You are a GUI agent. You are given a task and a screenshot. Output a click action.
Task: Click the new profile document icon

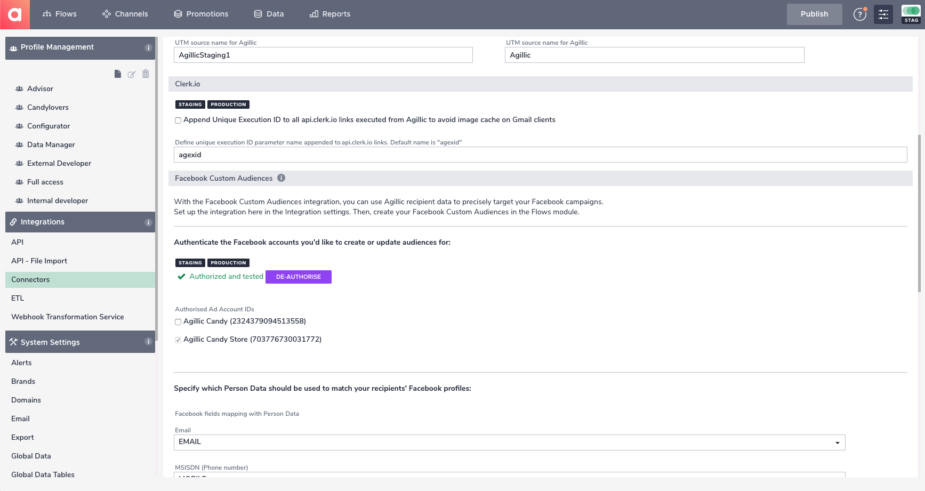(x=118, y=74)
